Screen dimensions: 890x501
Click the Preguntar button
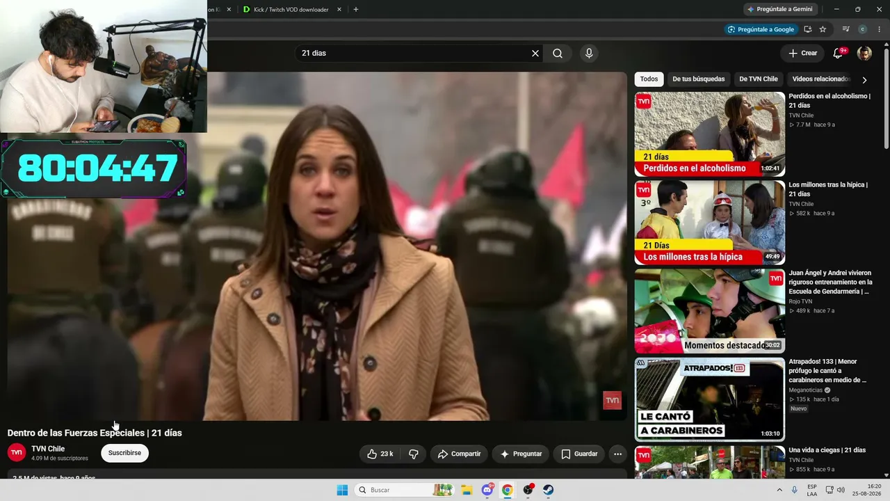click(521, 454)
